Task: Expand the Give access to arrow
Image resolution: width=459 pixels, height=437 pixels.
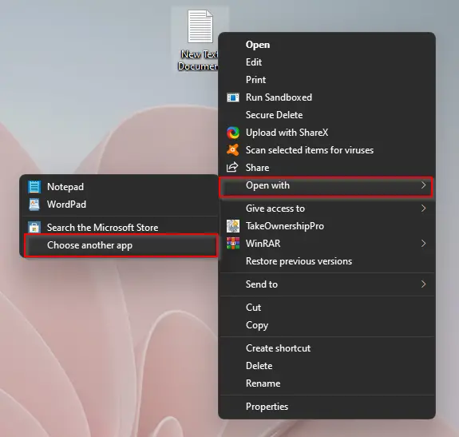Action: point(423,209)
